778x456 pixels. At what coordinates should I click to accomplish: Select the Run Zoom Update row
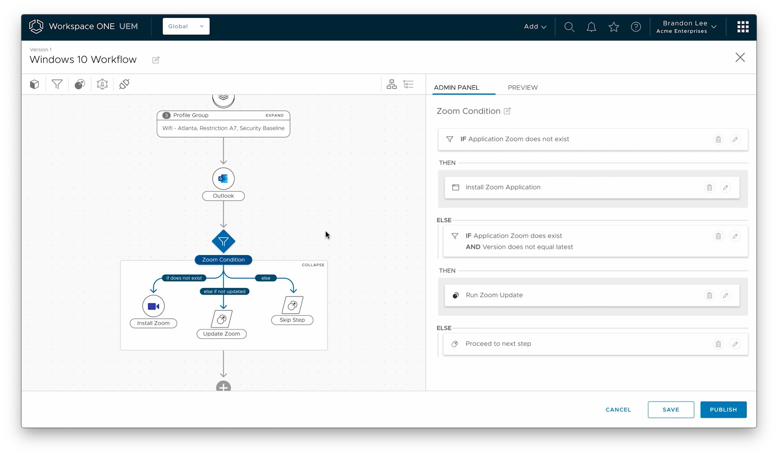[592, 295]
